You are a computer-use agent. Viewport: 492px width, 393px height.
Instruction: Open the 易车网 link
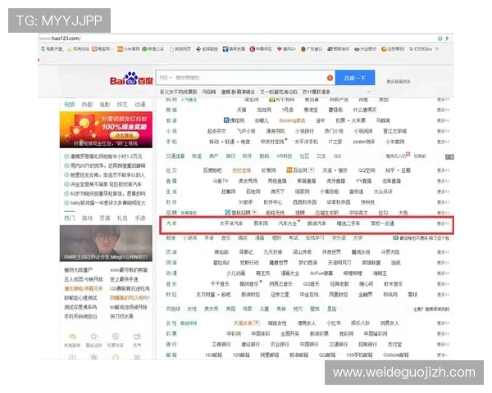[261, 224]
